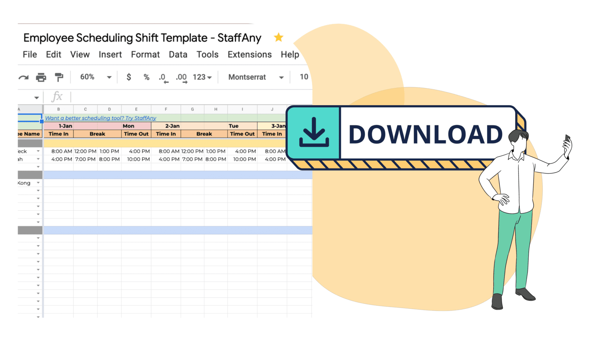
Task: Open the Format menu
Action: pyautogui.click(x=145, y=54)
